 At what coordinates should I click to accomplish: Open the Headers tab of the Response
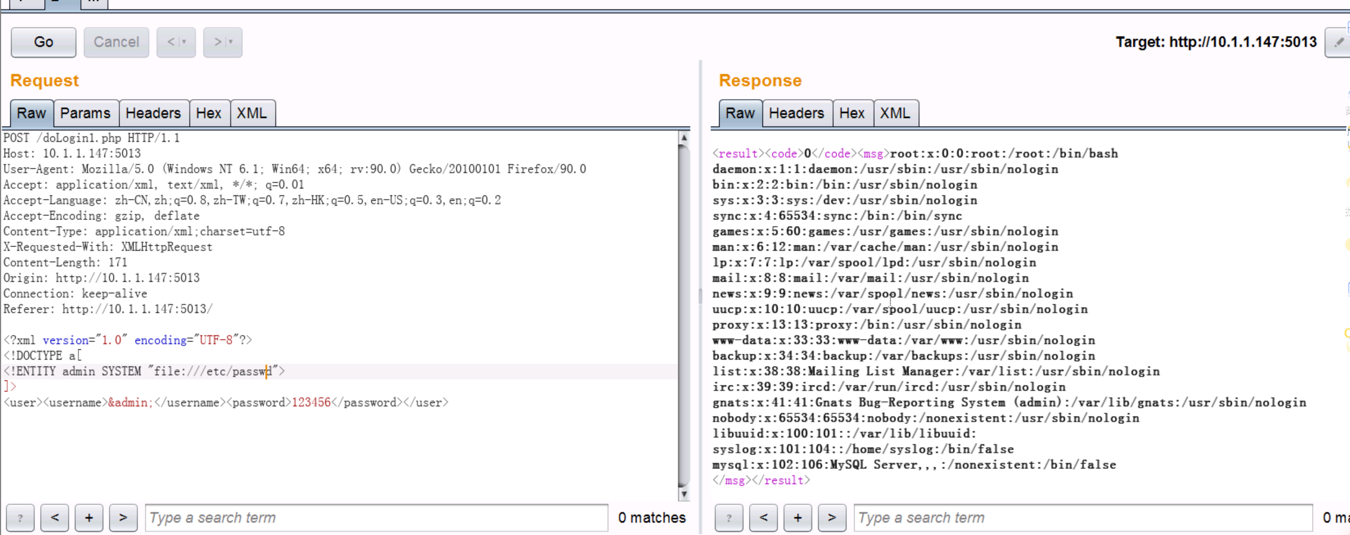(x=797, y=113)
